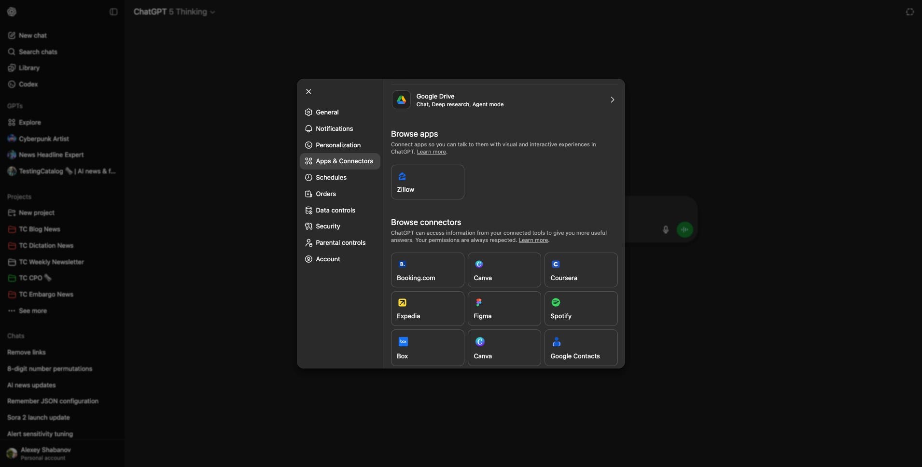Open the ChatGPT 5 Thinking model dropdown
Image resolution: width=922 pixels, height=467 pixels.
tap(174, 12)
